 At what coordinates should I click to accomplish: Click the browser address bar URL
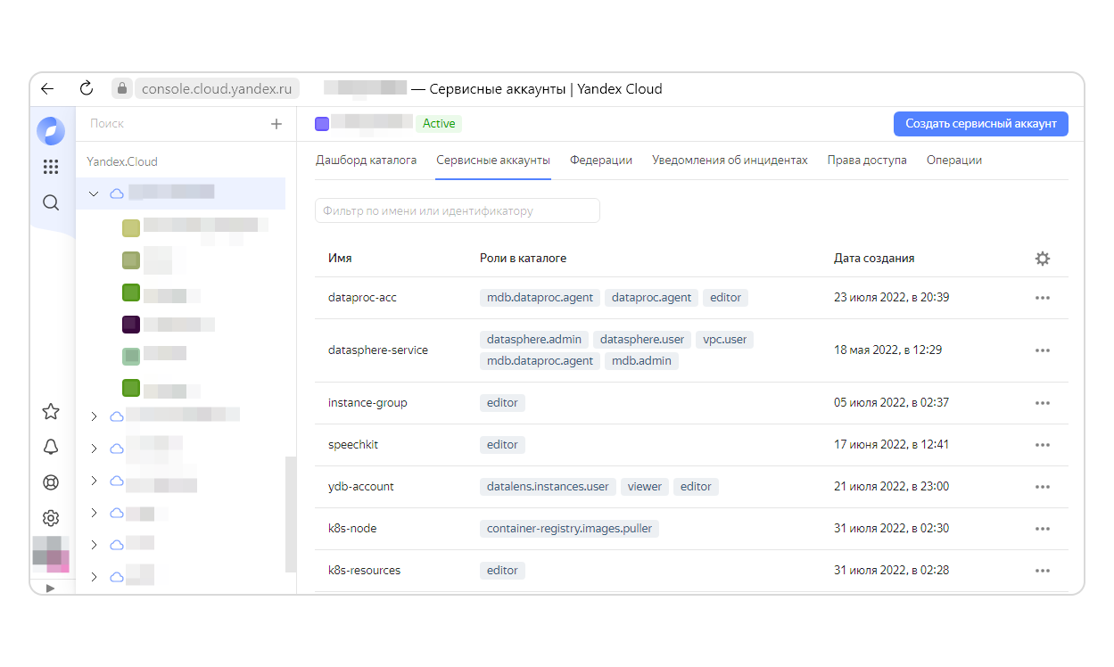tap(217, 89)
